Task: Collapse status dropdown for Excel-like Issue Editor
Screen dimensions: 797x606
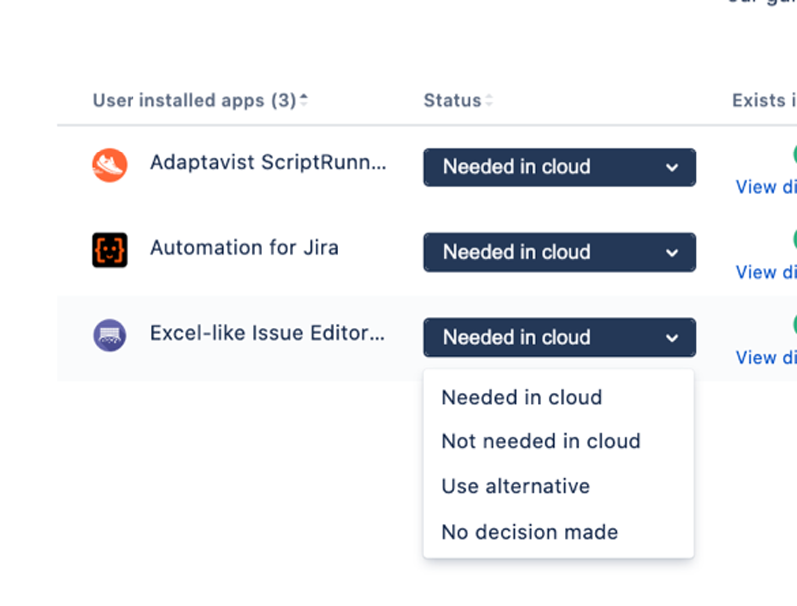Action: pos(560,337)
